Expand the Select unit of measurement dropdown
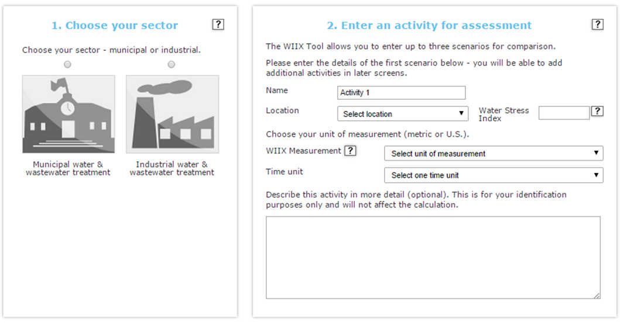The height and width of the screenshot is (323, 620). click(493, 154)
